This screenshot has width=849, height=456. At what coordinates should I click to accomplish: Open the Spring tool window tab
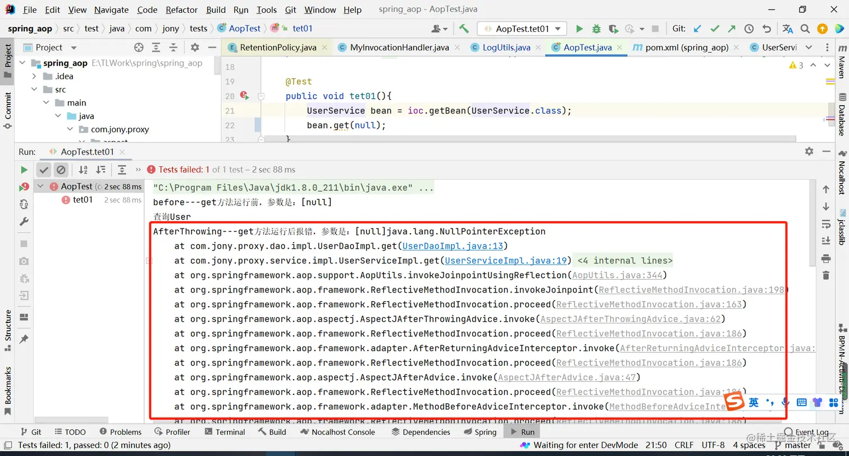tap(480, 432)
